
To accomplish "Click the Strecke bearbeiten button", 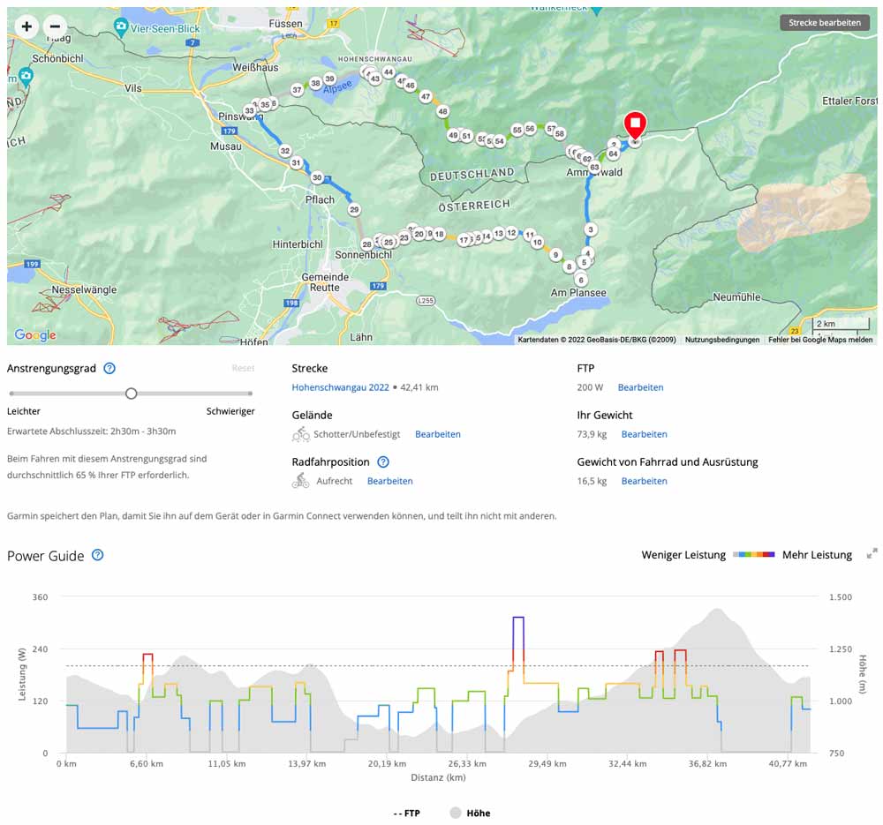I will (x=824, y=23).
